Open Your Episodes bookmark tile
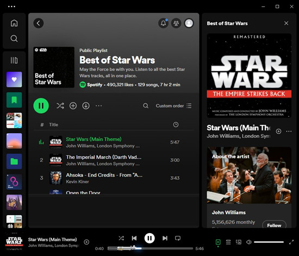299x256 pixels. tap(14, 100)
